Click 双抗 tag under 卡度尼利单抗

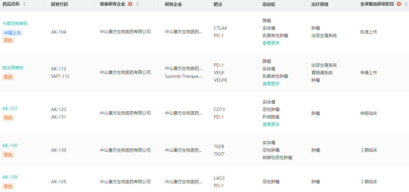coord(8,40)
